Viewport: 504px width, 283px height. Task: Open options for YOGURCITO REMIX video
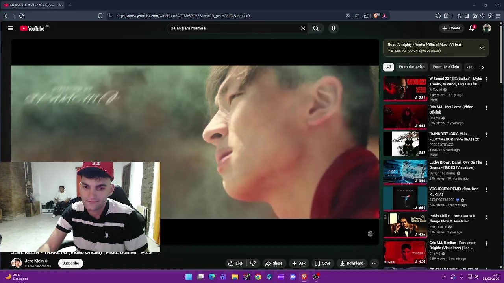click(487, 190)
